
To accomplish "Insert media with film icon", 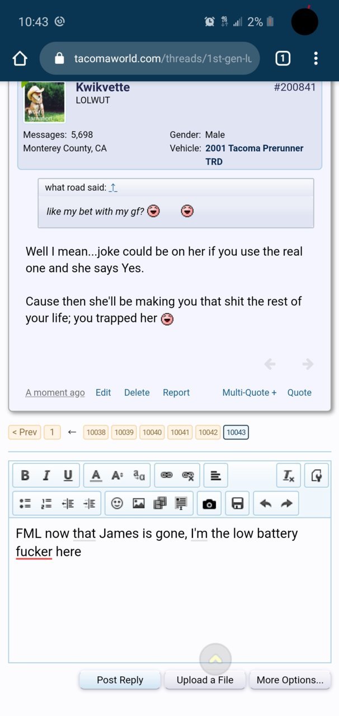I will pos(159,504).
